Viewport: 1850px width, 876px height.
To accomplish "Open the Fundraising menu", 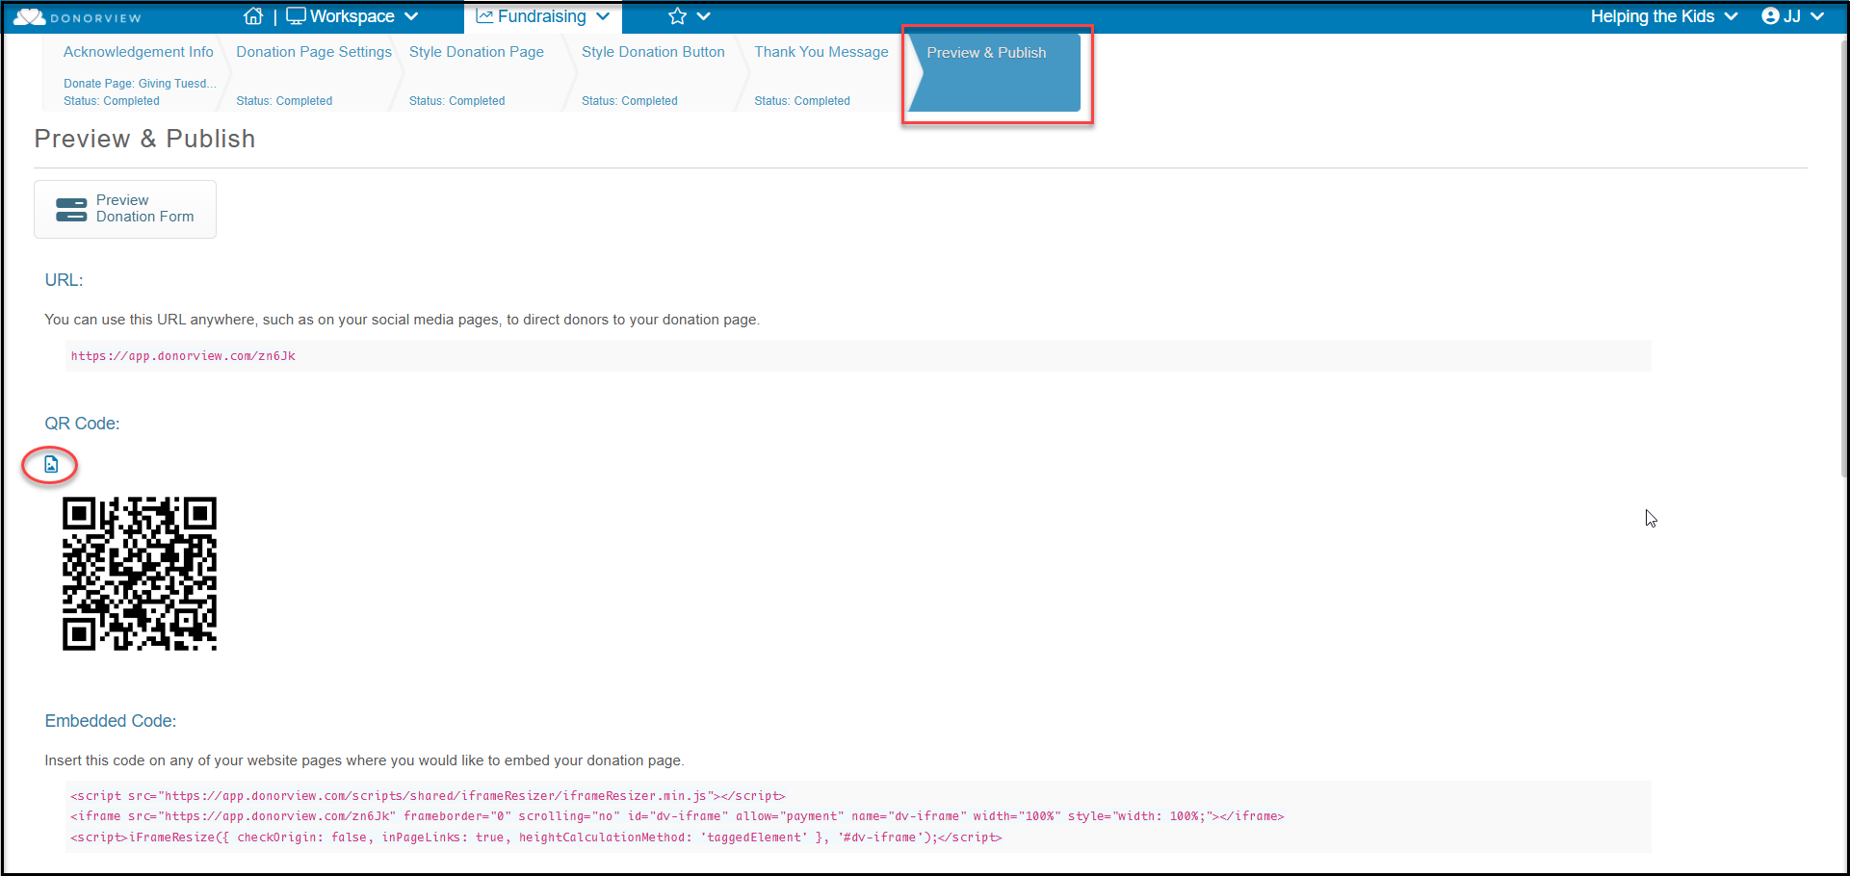I will (543, 16).
